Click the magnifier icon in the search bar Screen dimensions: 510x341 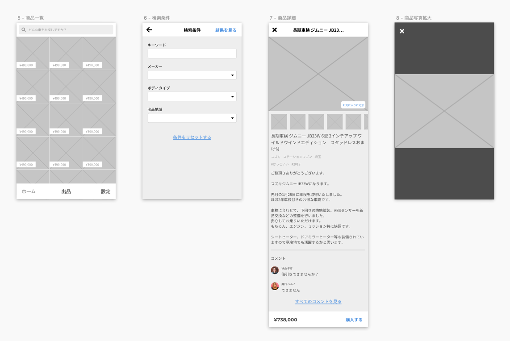[24, 30]
